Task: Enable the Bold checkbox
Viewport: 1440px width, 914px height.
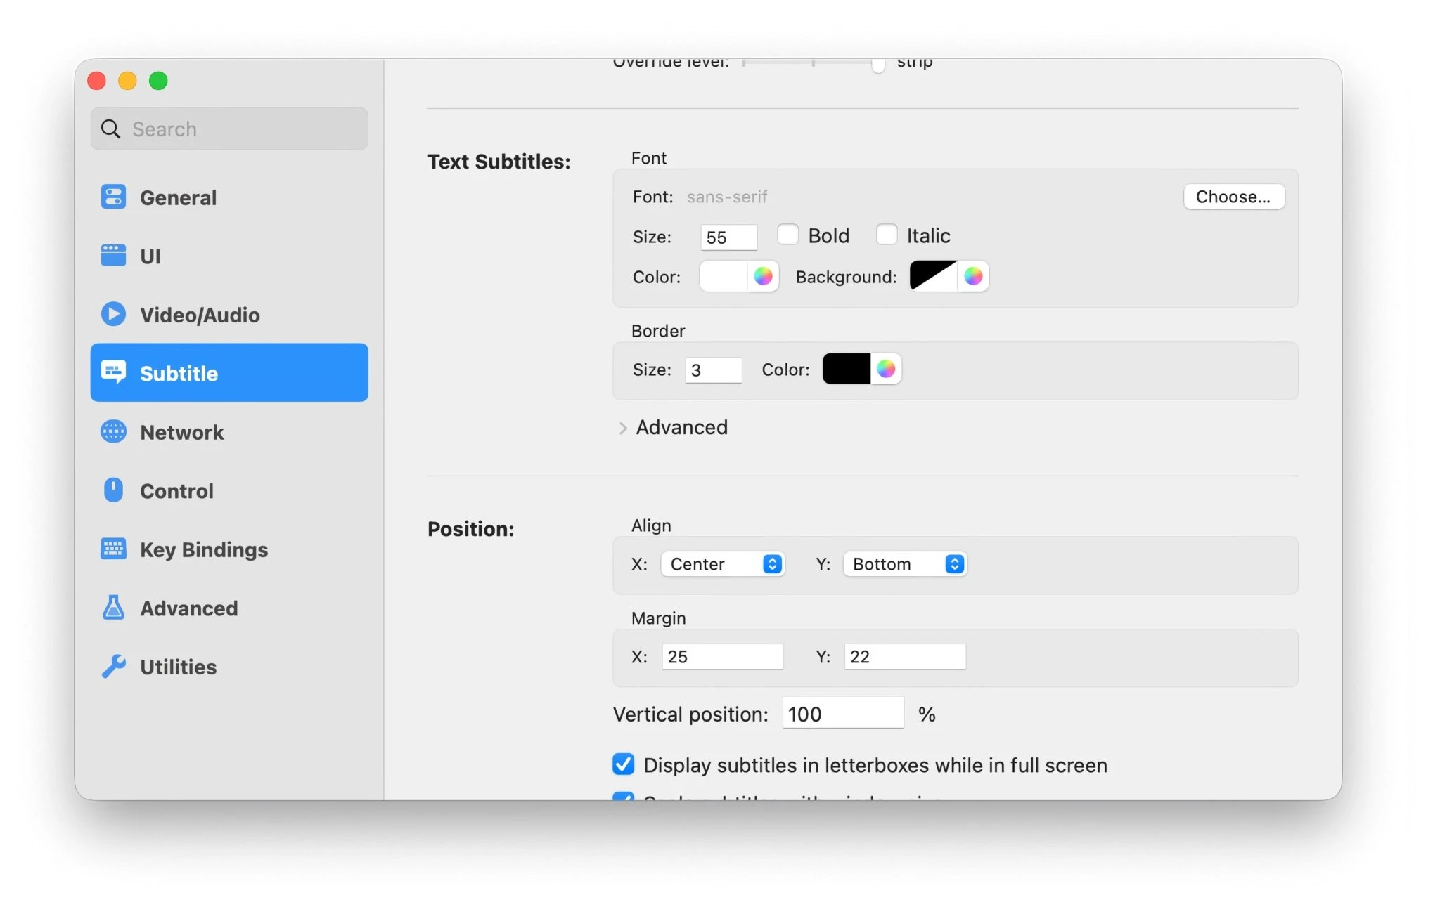Action: pyautogui.click(x=787, y=235)
